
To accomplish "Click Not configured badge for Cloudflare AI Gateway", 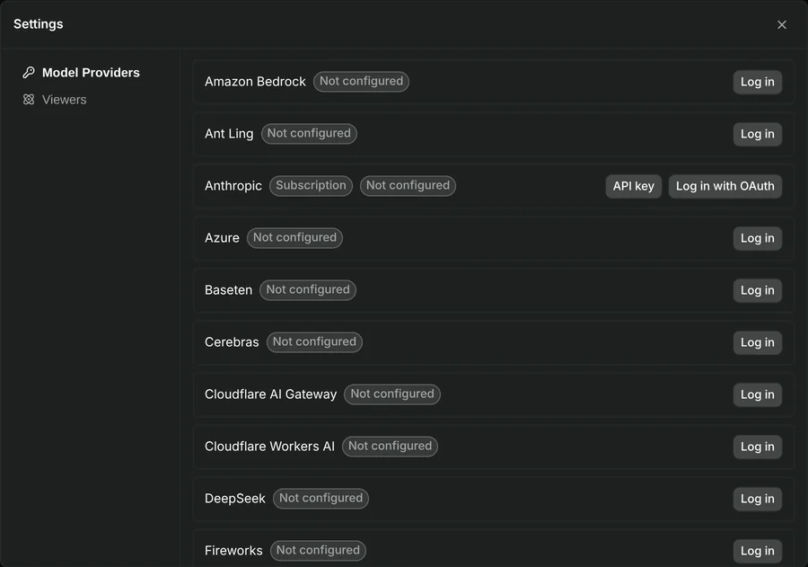I will tap(392, 394).
